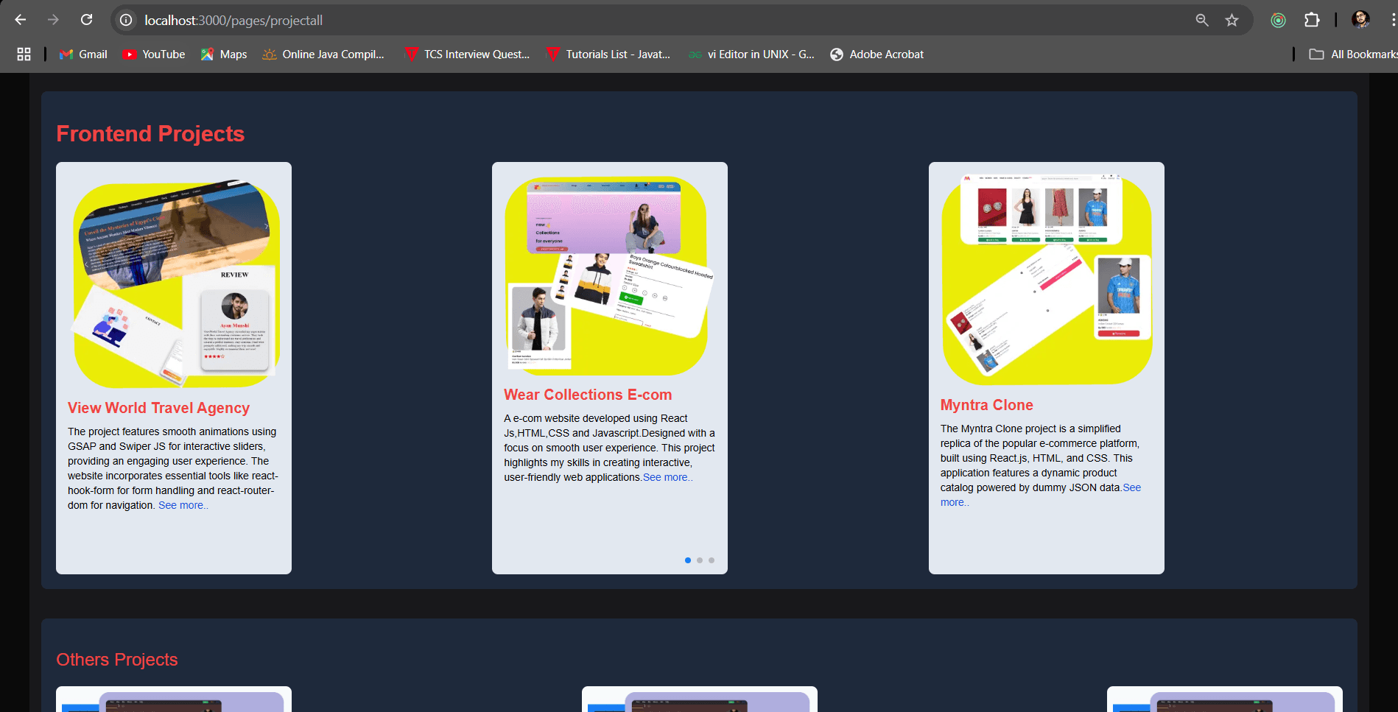Go back to the previous page
The height and width of the screenshot is (712, 1398).
point(21,20)
